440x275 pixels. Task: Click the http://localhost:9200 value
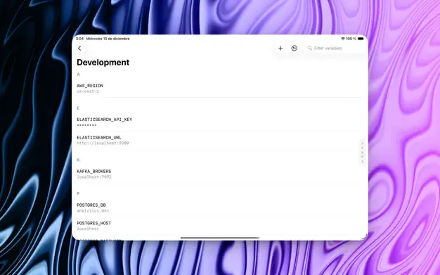103,143
